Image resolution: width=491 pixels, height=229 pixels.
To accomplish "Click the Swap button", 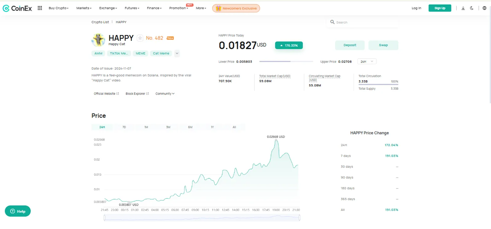I will 383,45.
